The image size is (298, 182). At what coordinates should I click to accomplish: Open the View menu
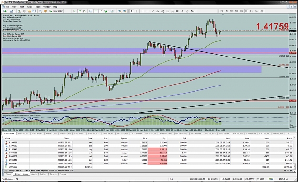14,7
